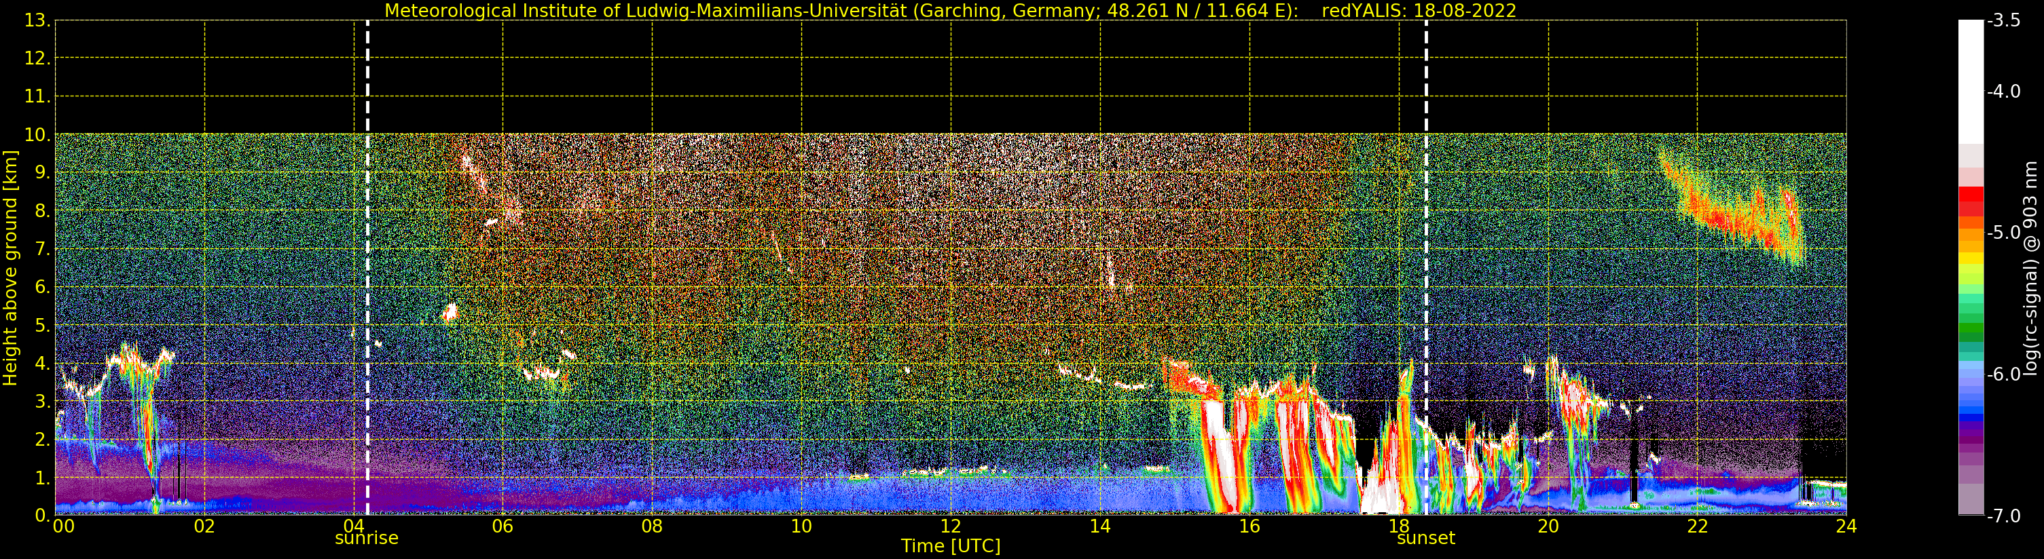The height and width of the screenshot is (559, 2044).
Task: Click the height tick label 6
Action: (x=42, y=287)
